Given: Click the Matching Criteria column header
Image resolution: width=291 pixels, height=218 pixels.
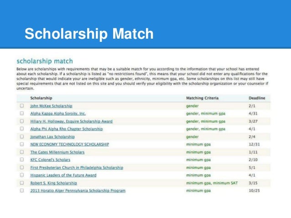Looking at the screenshot, I should 203,98.
